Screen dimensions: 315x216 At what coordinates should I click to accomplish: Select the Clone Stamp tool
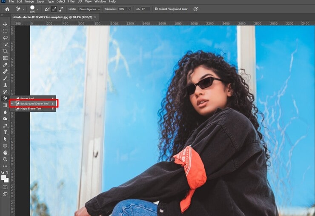coord(5,85)
